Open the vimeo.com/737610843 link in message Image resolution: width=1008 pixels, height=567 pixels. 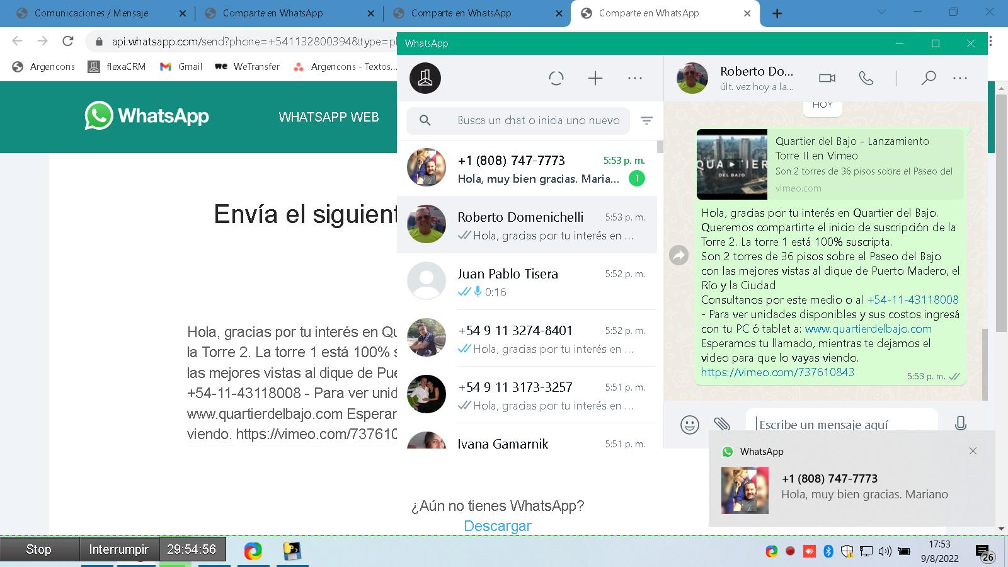pyautogui.click(x=777, y=372)
